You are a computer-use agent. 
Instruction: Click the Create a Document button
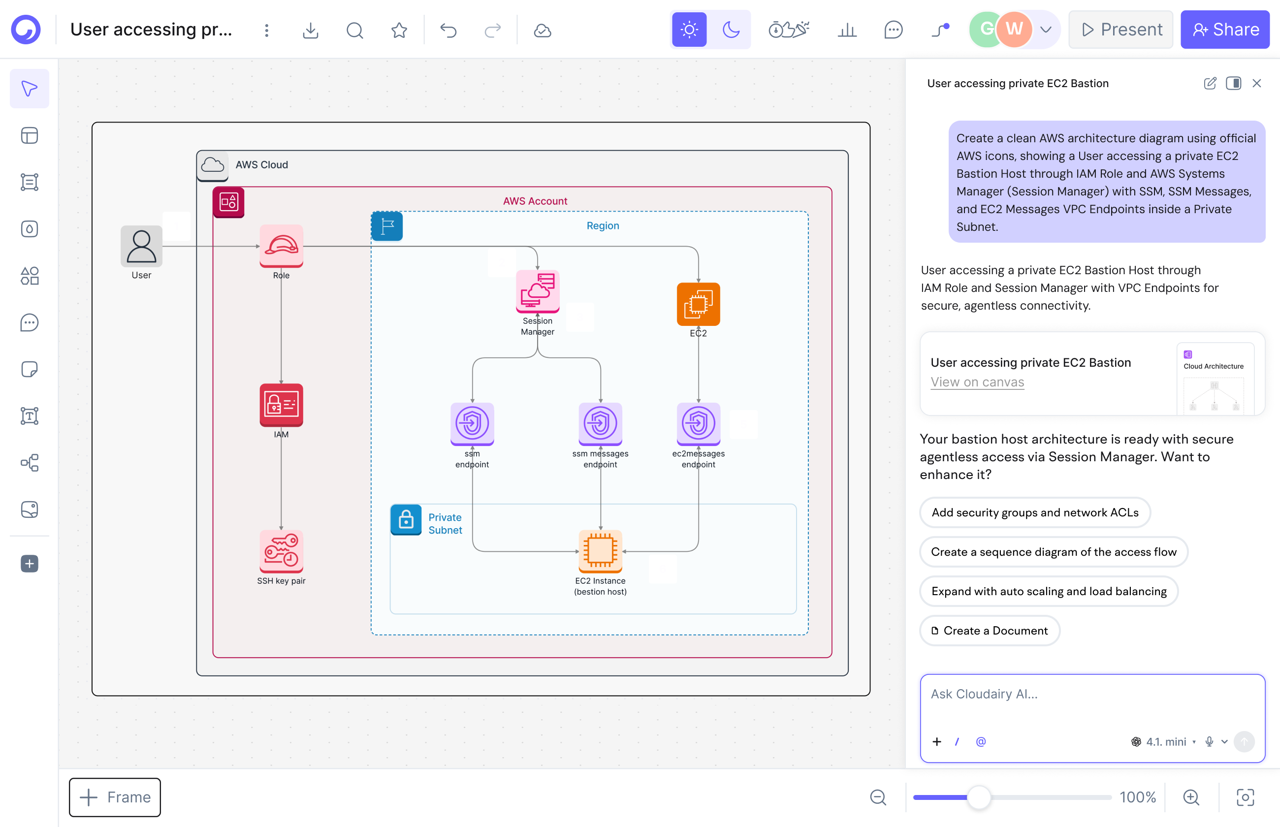tap(990, 631)
